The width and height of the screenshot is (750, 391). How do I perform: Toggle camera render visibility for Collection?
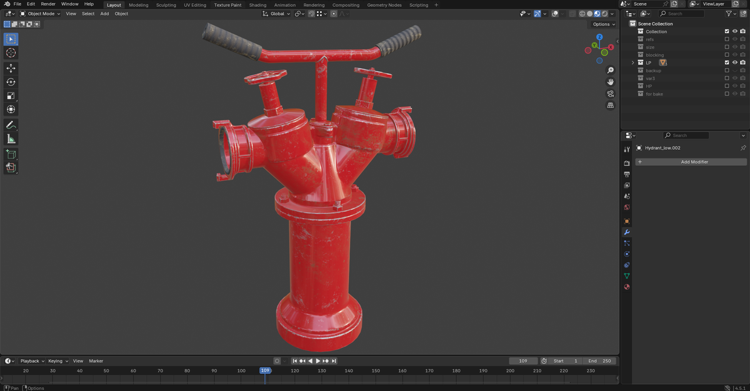[742, 31]
